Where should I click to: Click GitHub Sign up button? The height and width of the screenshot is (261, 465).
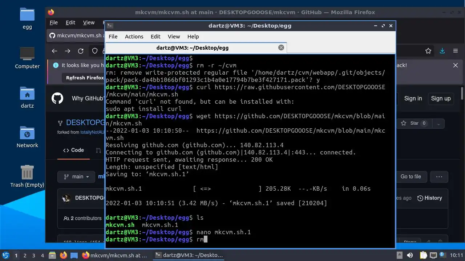(441, 98)
